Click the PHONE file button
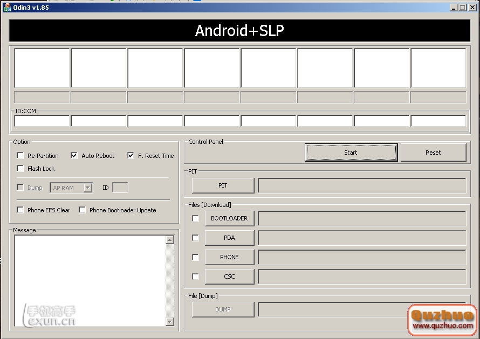 pyautogui.click(x=229, y=257)
